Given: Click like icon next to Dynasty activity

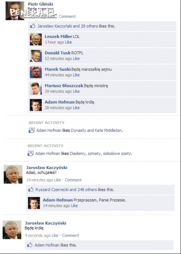Looking at the screenshot, I should pos(32,130).
